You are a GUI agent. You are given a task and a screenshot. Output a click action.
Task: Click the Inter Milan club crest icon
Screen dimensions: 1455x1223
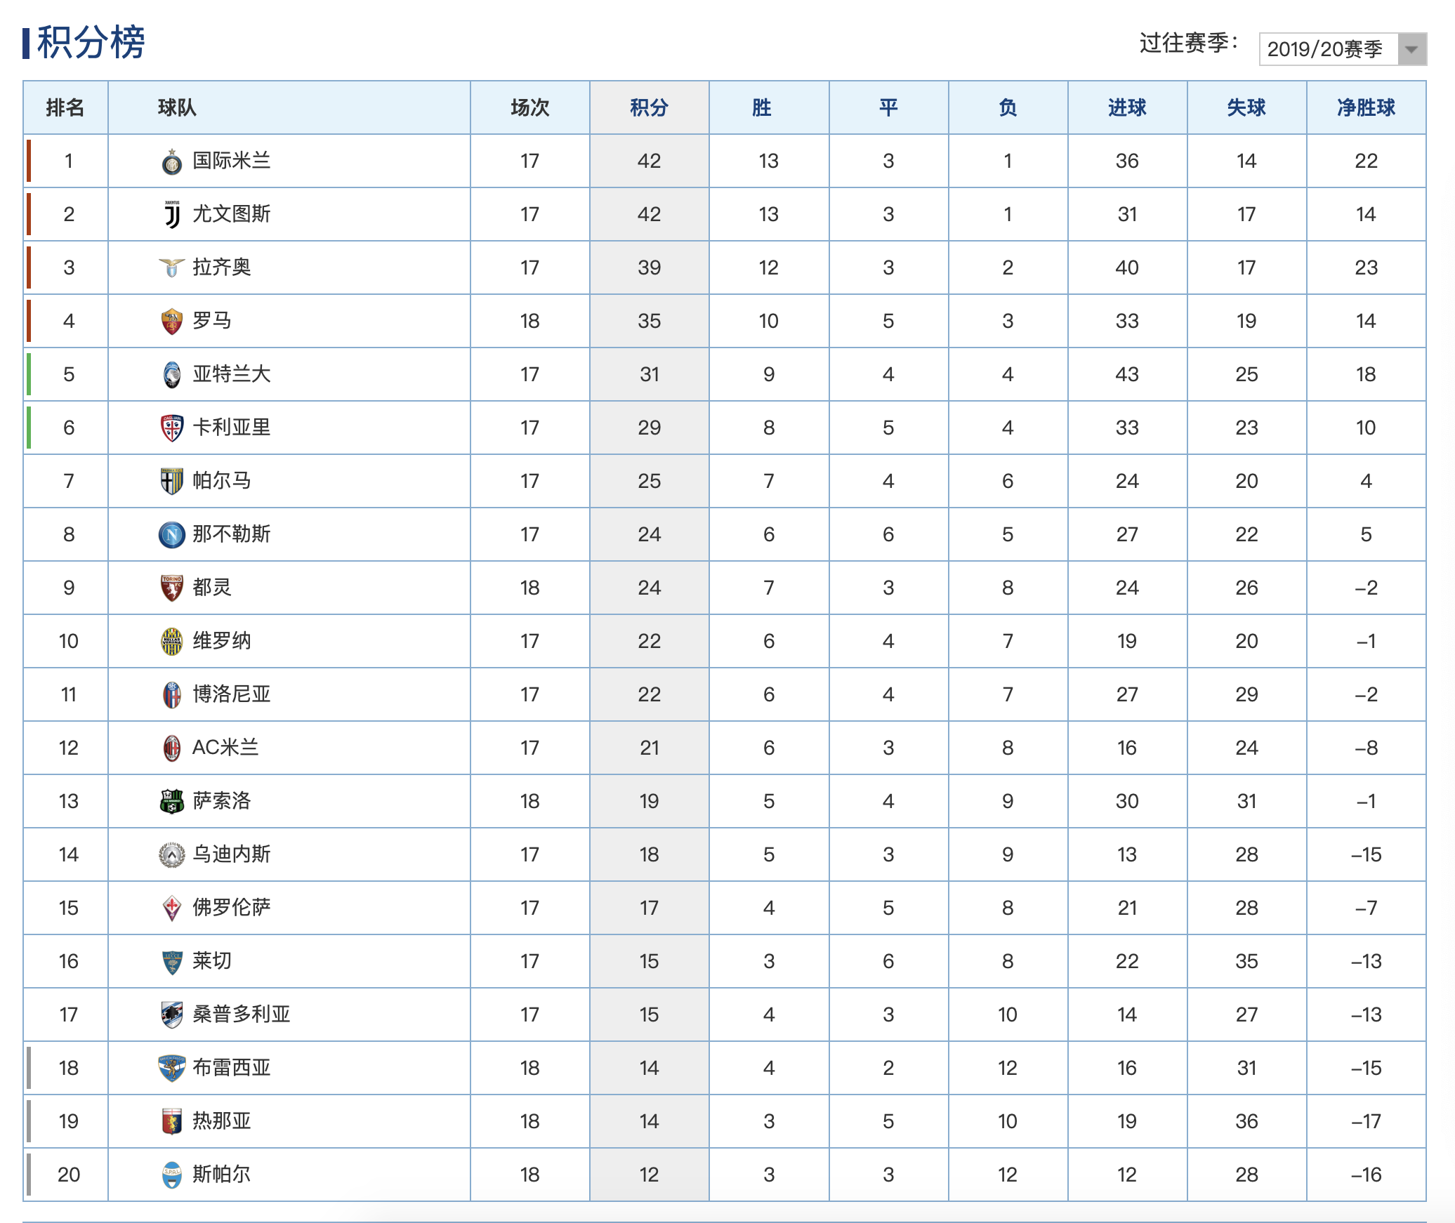pyautogui.click(x=171, y=162)
